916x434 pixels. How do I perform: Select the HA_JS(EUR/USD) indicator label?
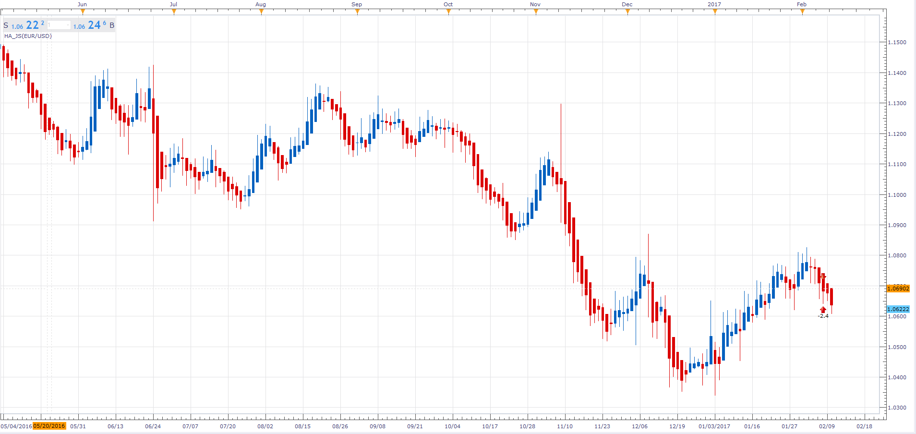(28, 36)
